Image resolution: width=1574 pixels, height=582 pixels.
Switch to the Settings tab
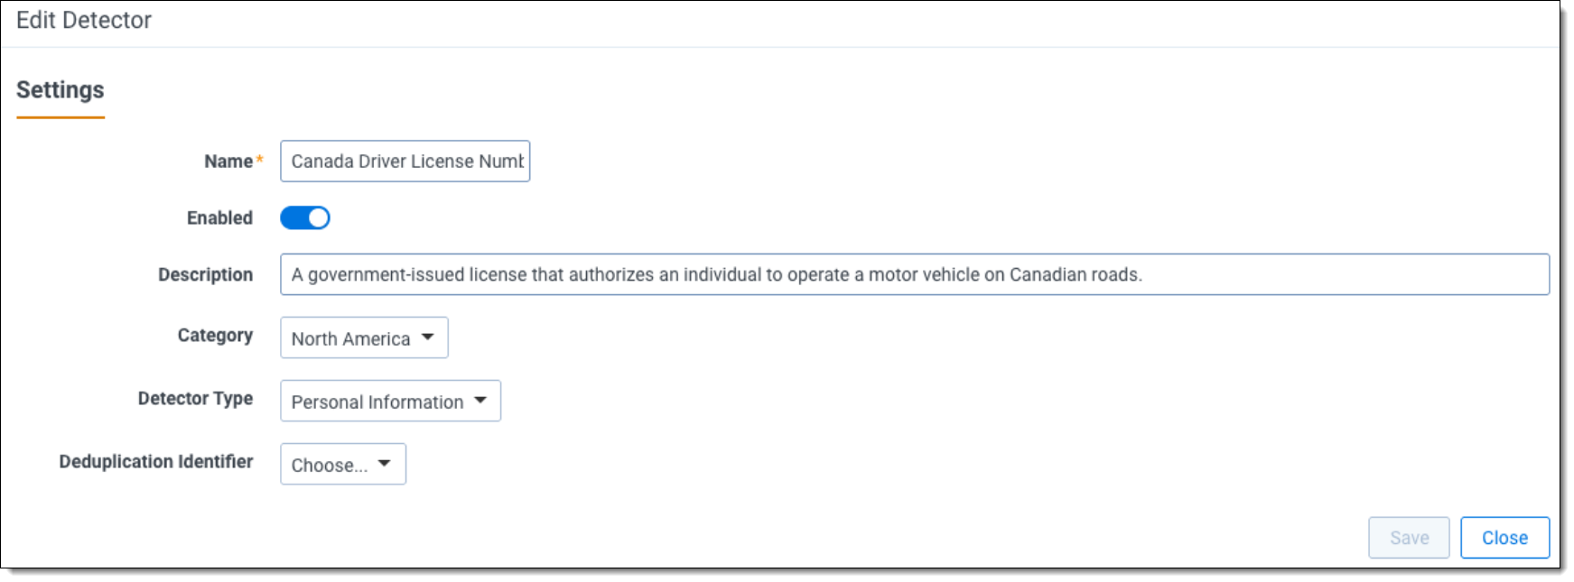click(60, 90)
